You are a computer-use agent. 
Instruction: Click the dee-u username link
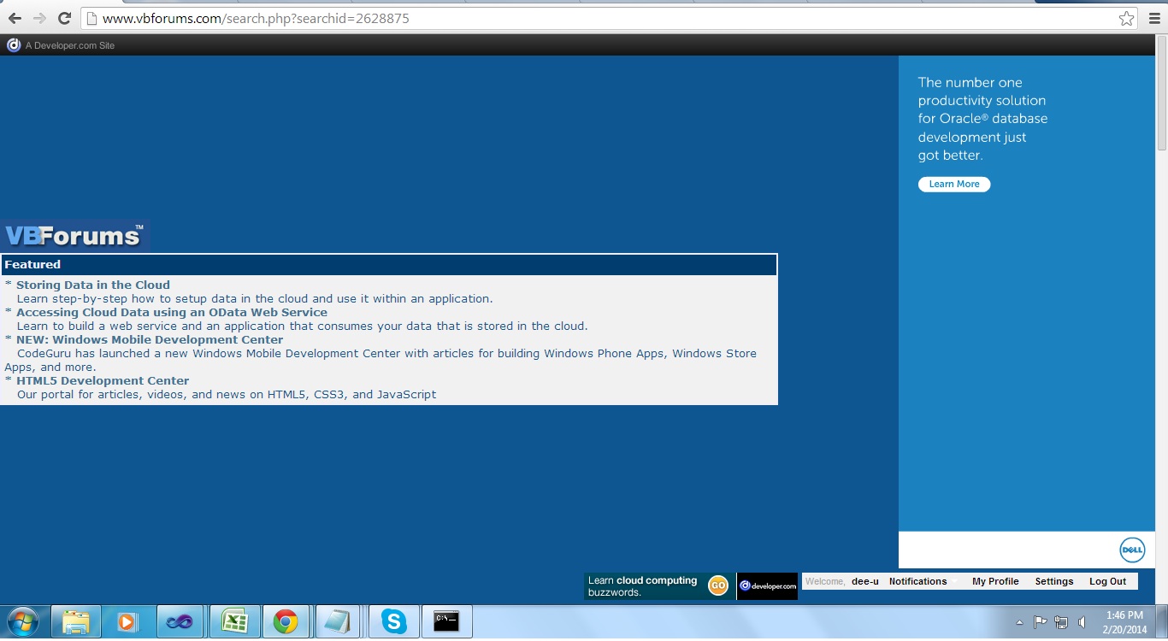[864, 581]
